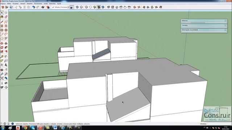
Task: Click the Redo arrow icon
Action: 38,7
